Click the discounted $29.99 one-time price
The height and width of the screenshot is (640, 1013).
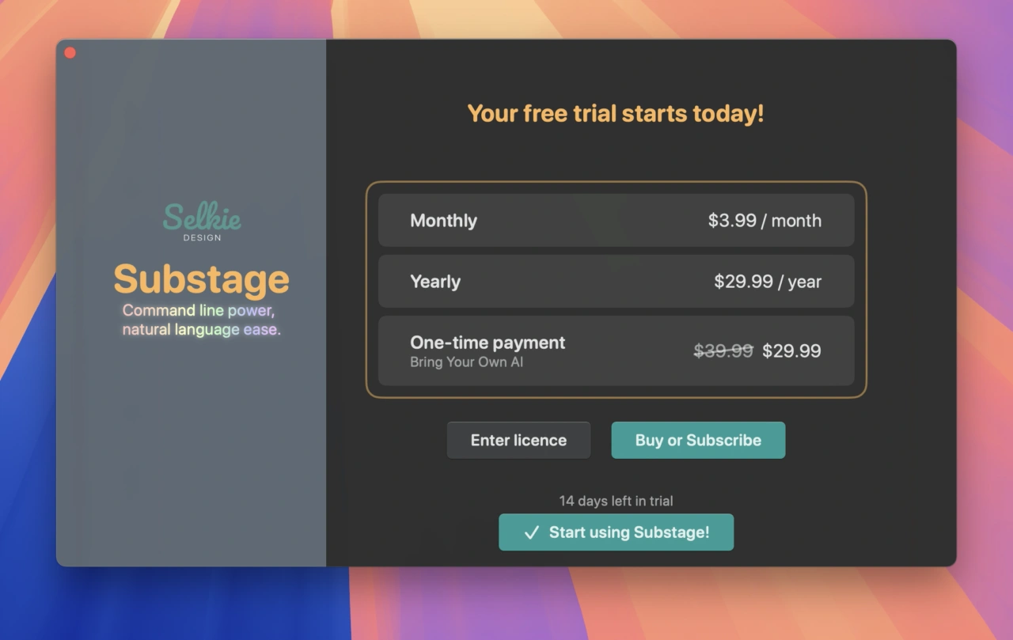point(791,351)
